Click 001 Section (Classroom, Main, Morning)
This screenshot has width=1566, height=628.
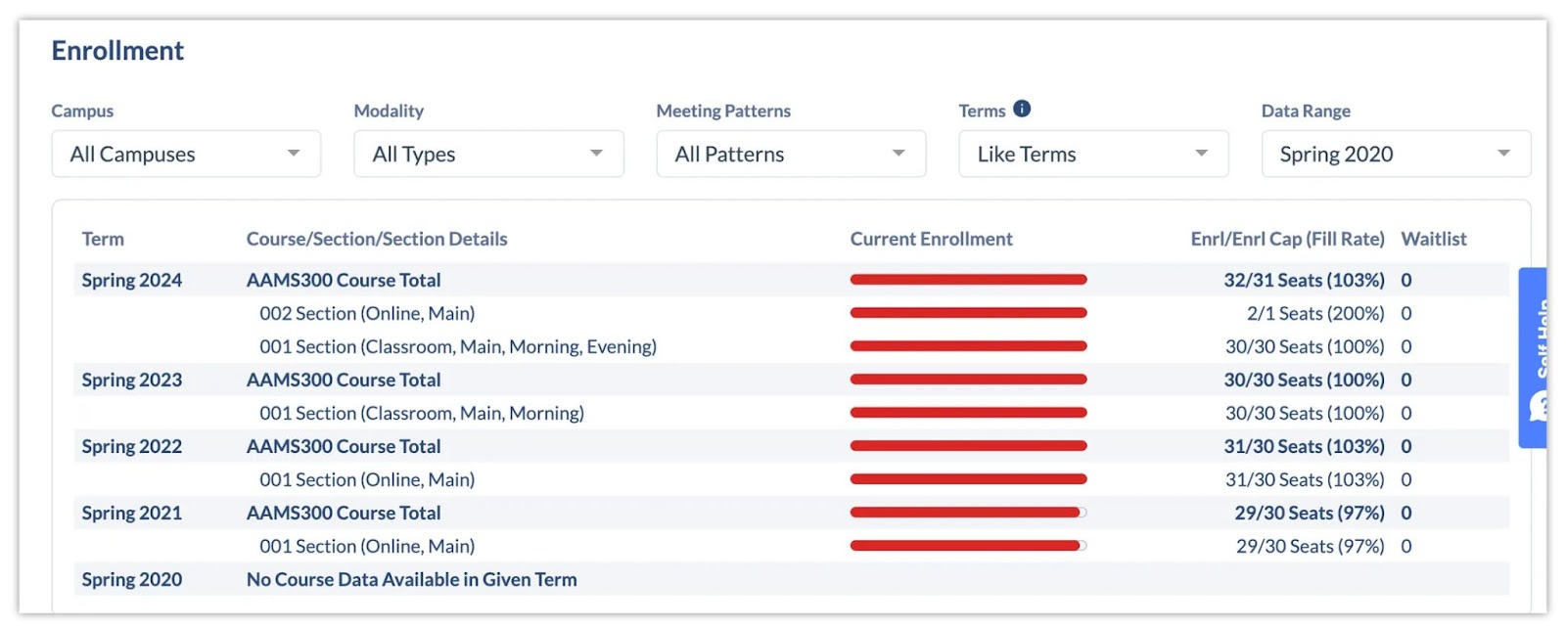[422, 413]
